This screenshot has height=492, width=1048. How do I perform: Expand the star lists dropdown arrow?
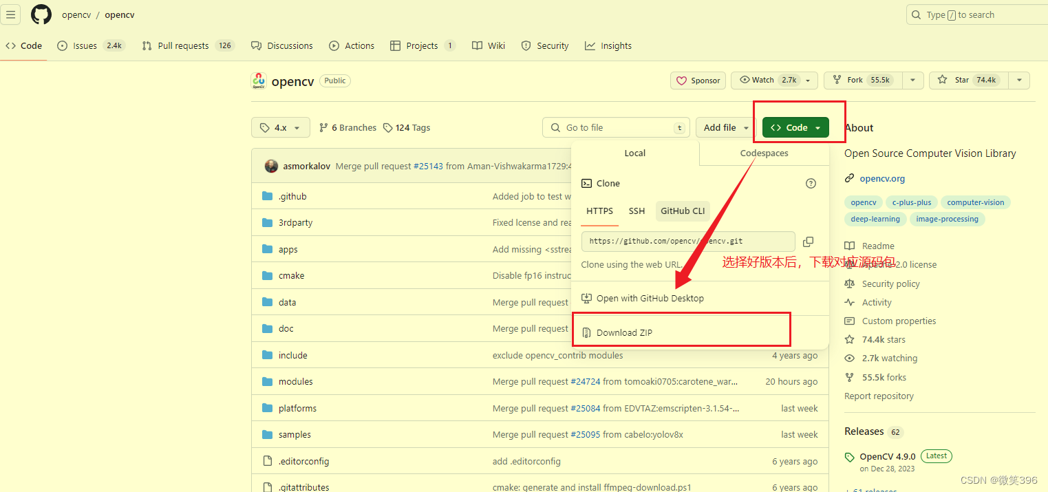click(1019, 81)
